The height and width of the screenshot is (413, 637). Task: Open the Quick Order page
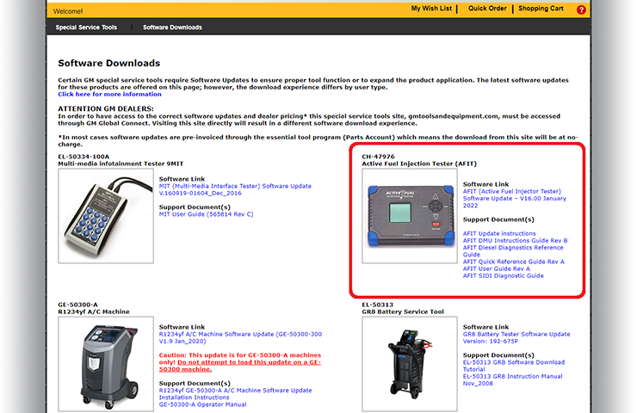(x=487, y=9)
